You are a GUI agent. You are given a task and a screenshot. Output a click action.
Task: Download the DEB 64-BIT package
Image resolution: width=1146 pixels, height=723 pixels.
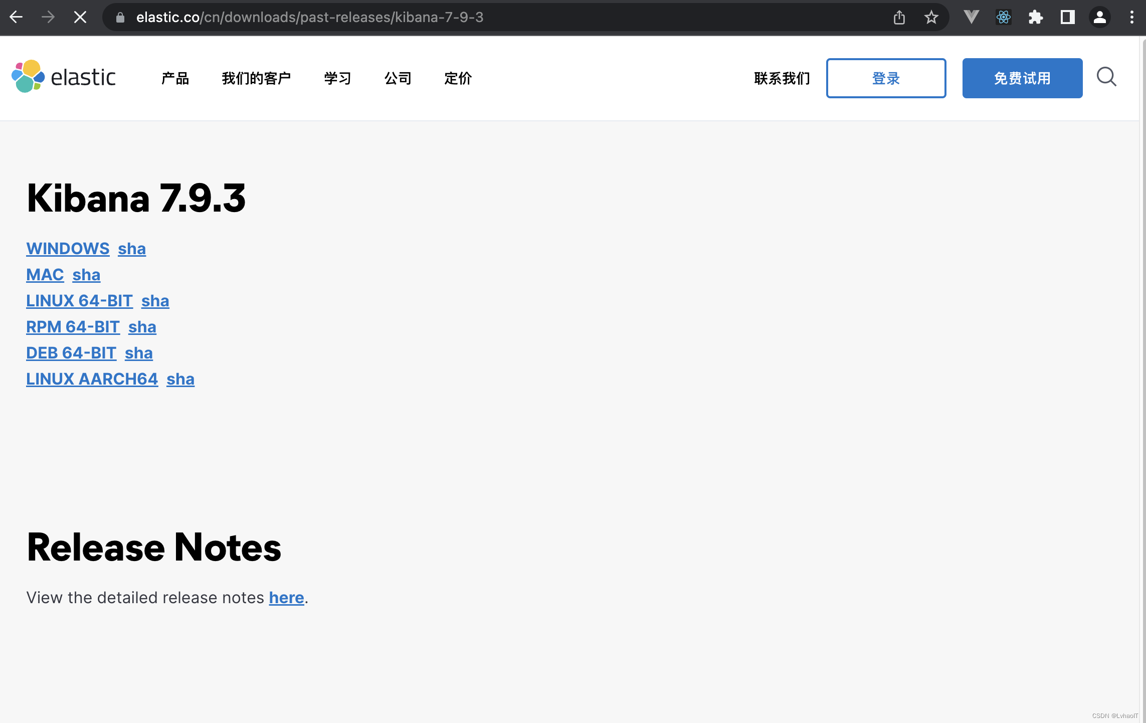coord(71,353)
